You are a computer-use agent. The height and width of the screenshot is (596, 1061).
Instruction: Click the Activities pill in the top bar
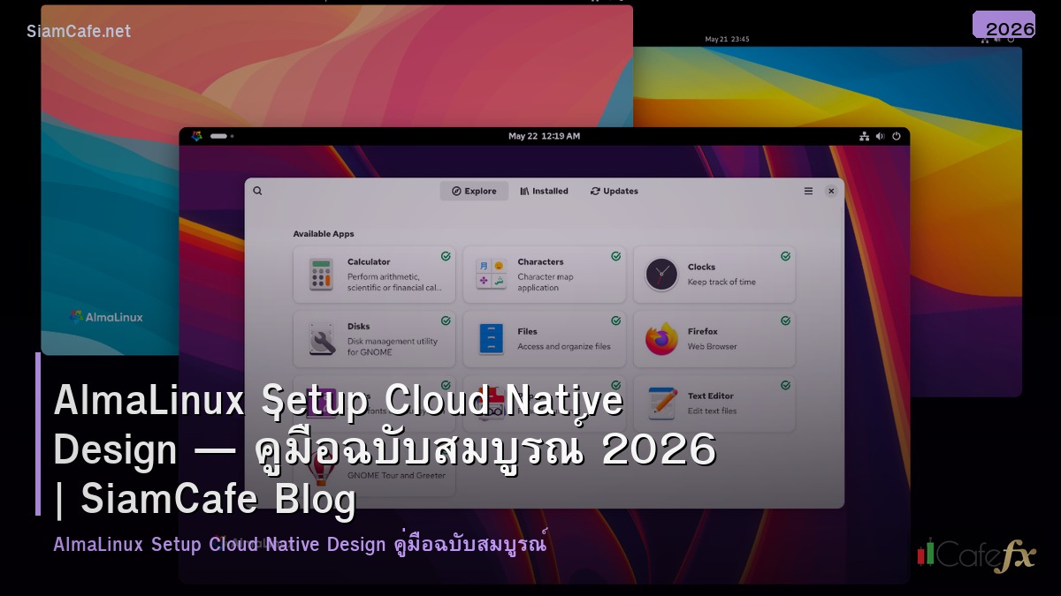[x=218, y=137]
